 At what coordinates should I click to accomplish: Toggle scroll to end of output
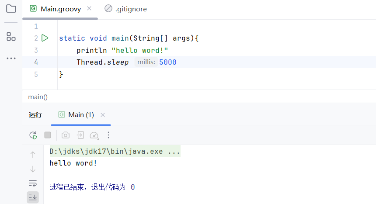pyautogui.click(x=33, y=197)
